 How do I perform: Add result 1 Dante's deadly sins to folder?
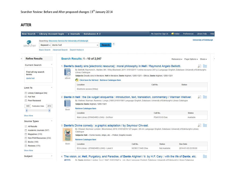coord(205,66)
